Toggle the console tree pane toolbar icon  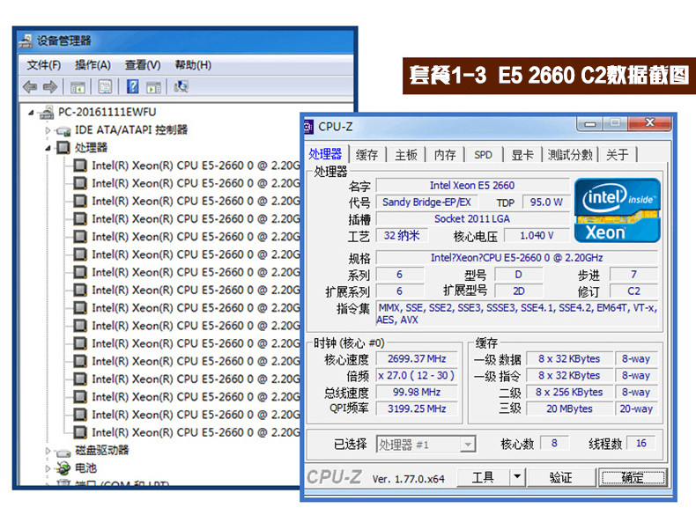[78, 87]
